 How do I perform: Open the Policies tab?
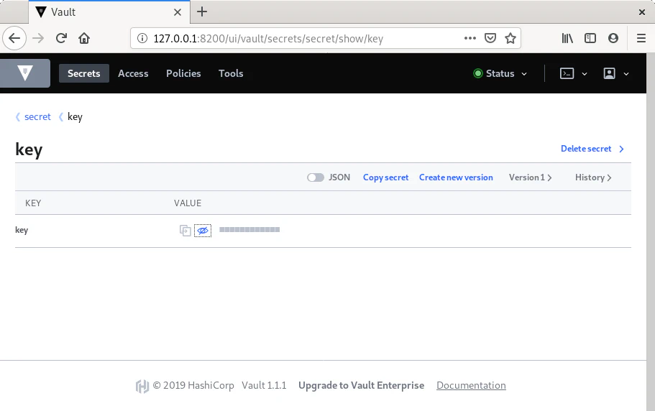tap(183, 73)
